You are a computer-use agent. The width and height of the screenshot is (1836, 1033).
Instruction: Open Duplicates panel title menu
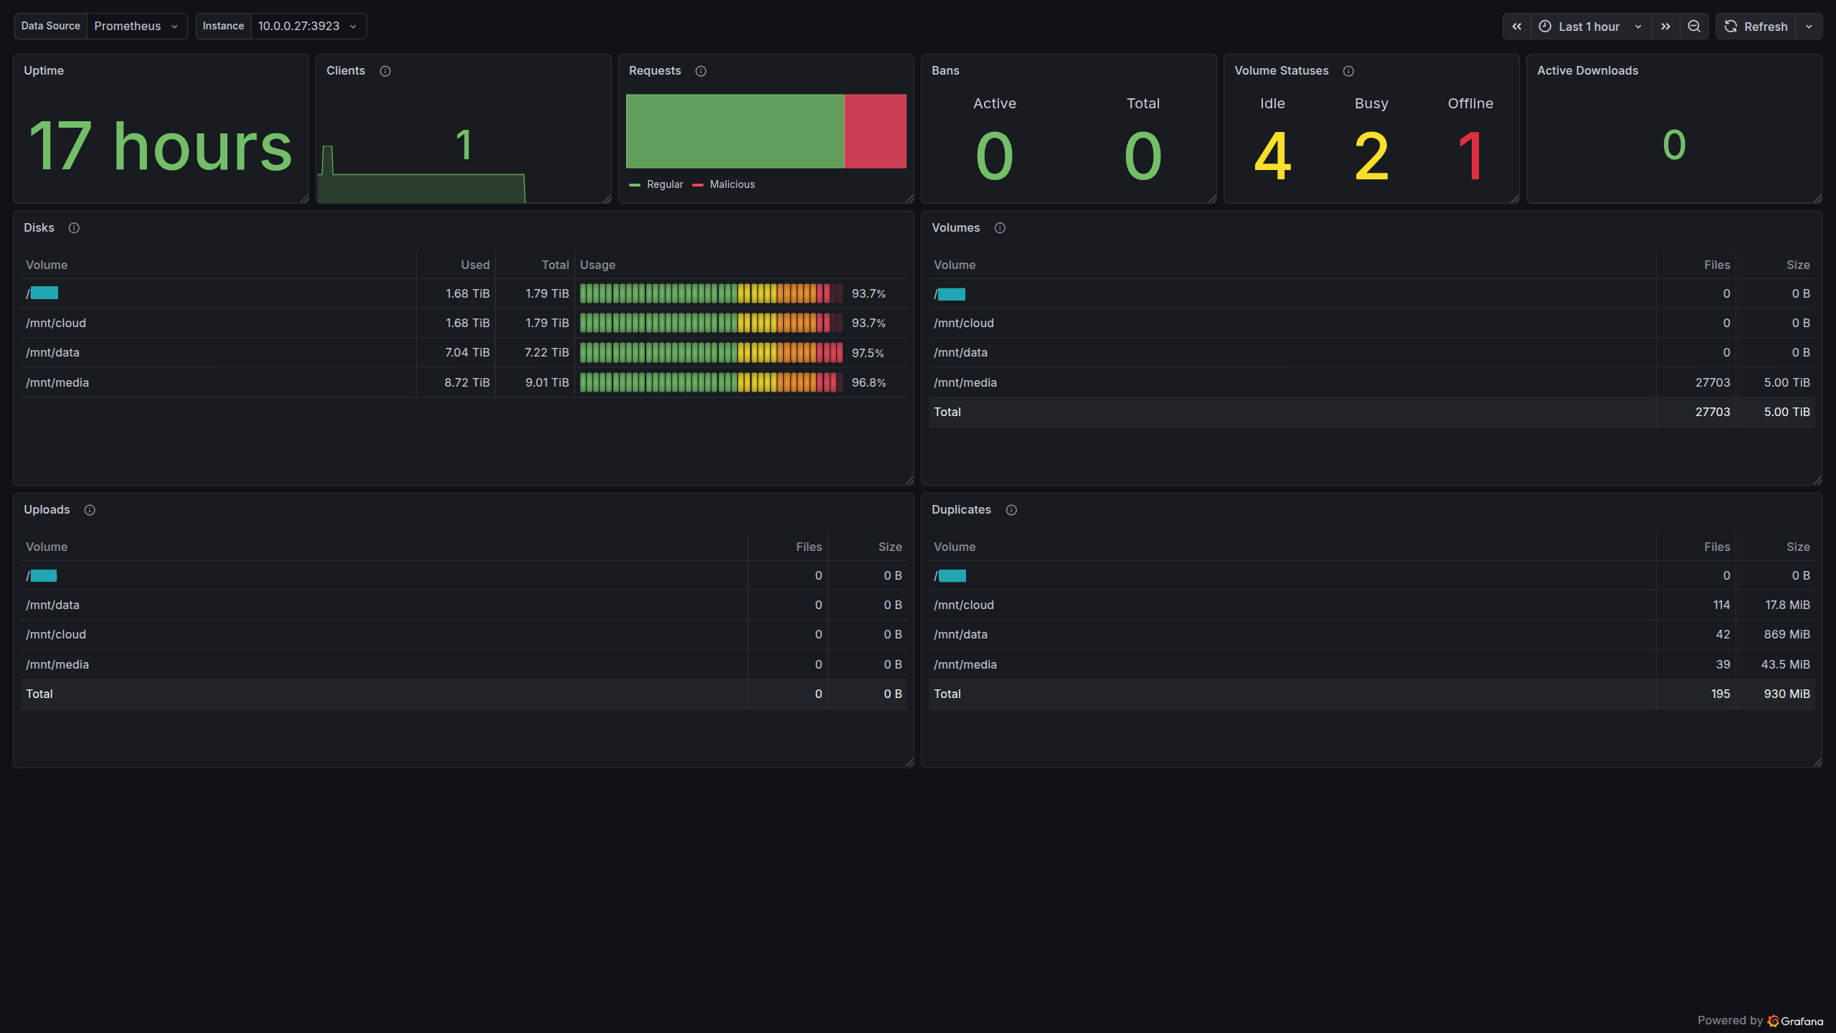(961, 510)
